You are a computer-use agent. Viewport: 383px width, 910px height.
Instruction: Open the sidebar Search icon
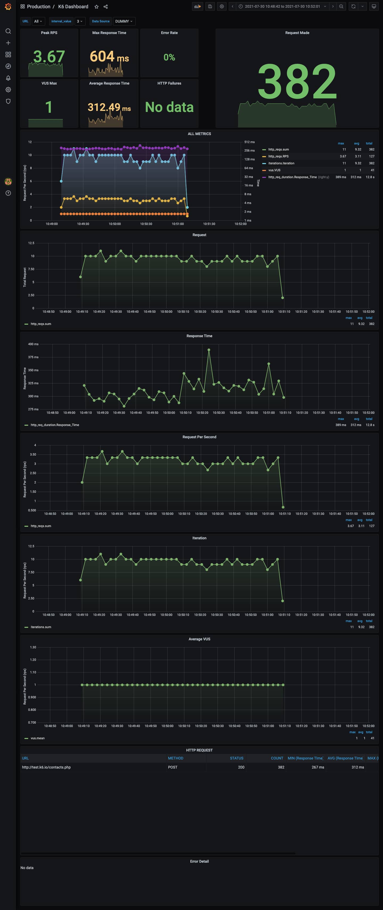pyautogui.click(x=8, y=31)
